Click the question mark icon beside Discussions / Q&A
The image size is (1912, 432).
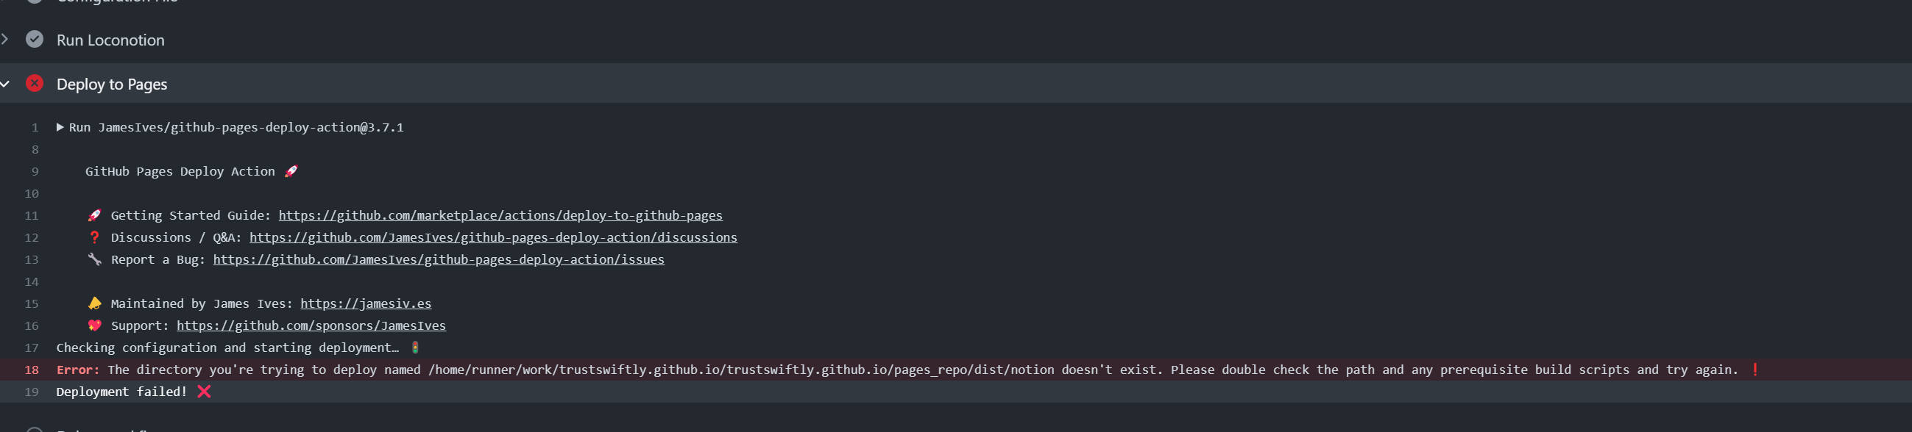94,237
